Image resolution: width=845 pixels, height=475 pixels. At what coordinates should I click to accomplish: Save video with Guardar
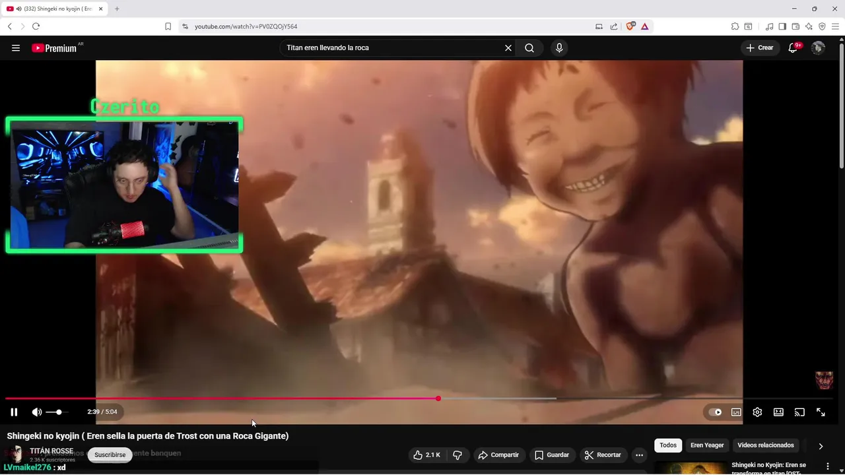[552, 455]
